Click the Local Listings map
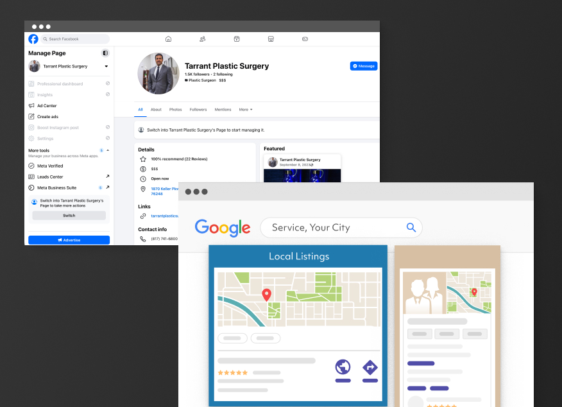 tap(299, 299)
